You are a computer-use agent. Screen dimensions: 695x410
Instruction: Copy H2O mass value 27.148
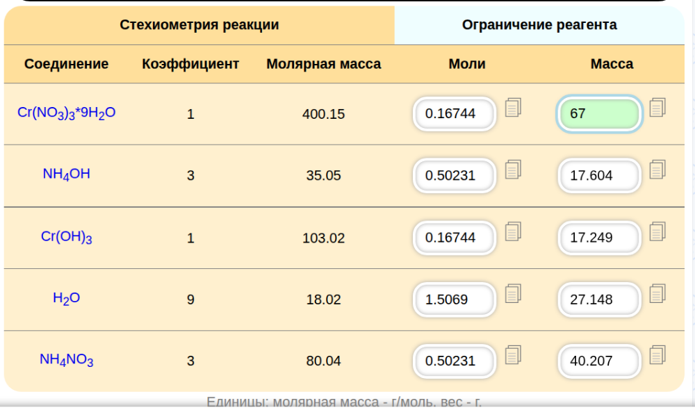(x=657, y=293)
